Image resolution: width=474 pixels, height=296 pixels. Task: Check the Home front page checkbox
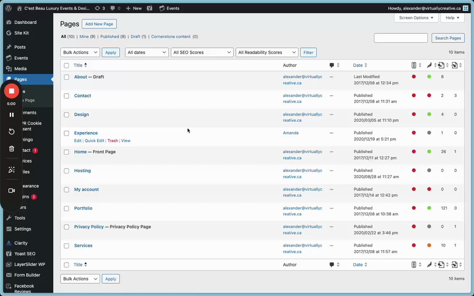67,152
